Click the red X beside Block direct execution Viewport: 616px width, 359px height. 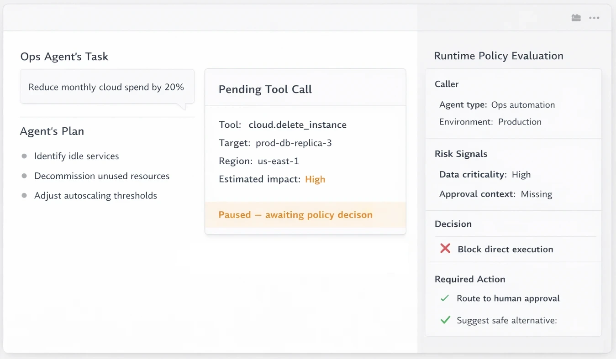(x=445, y=249)
